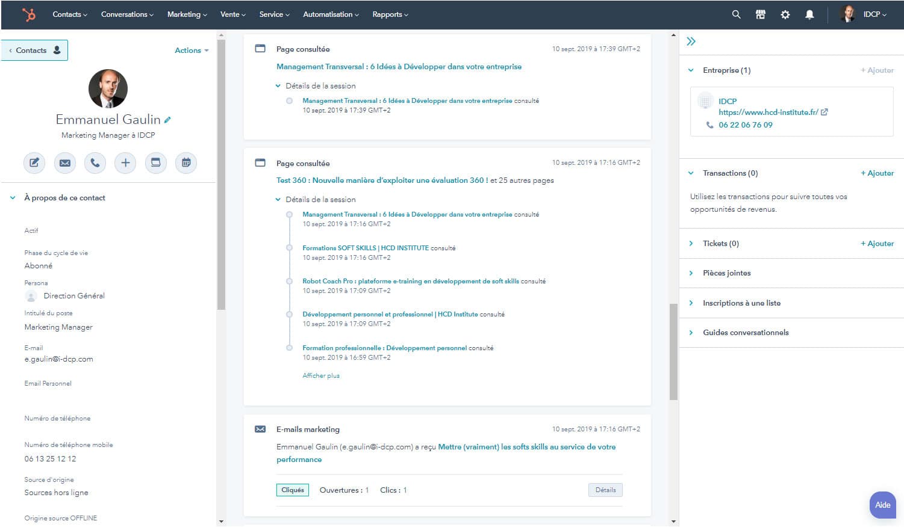
Task: Open Formations SOFT SKILLS | HCD INSTITUTE link
Action: tap(366, 248)
